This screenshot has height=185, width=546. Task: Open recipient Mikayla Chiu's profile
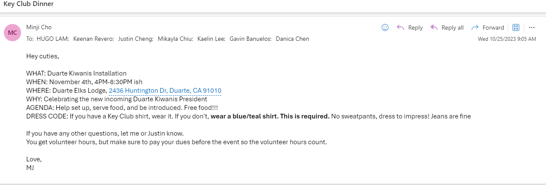pyautogui.click(x=175, y=39)
